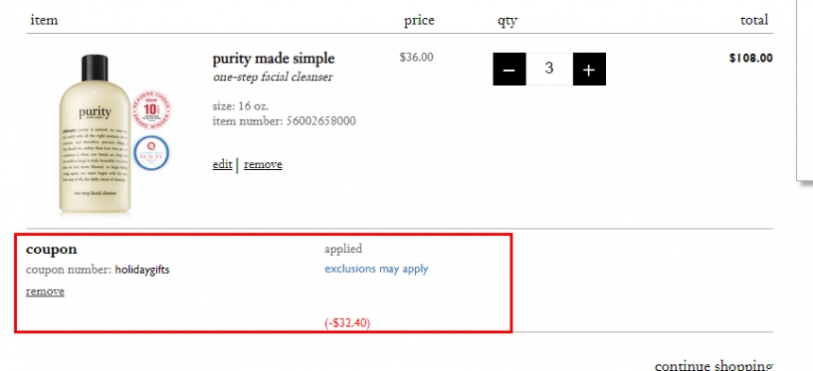Click the one-step facial cleanser subtitle
813x371 pixels.
[272, 77]
